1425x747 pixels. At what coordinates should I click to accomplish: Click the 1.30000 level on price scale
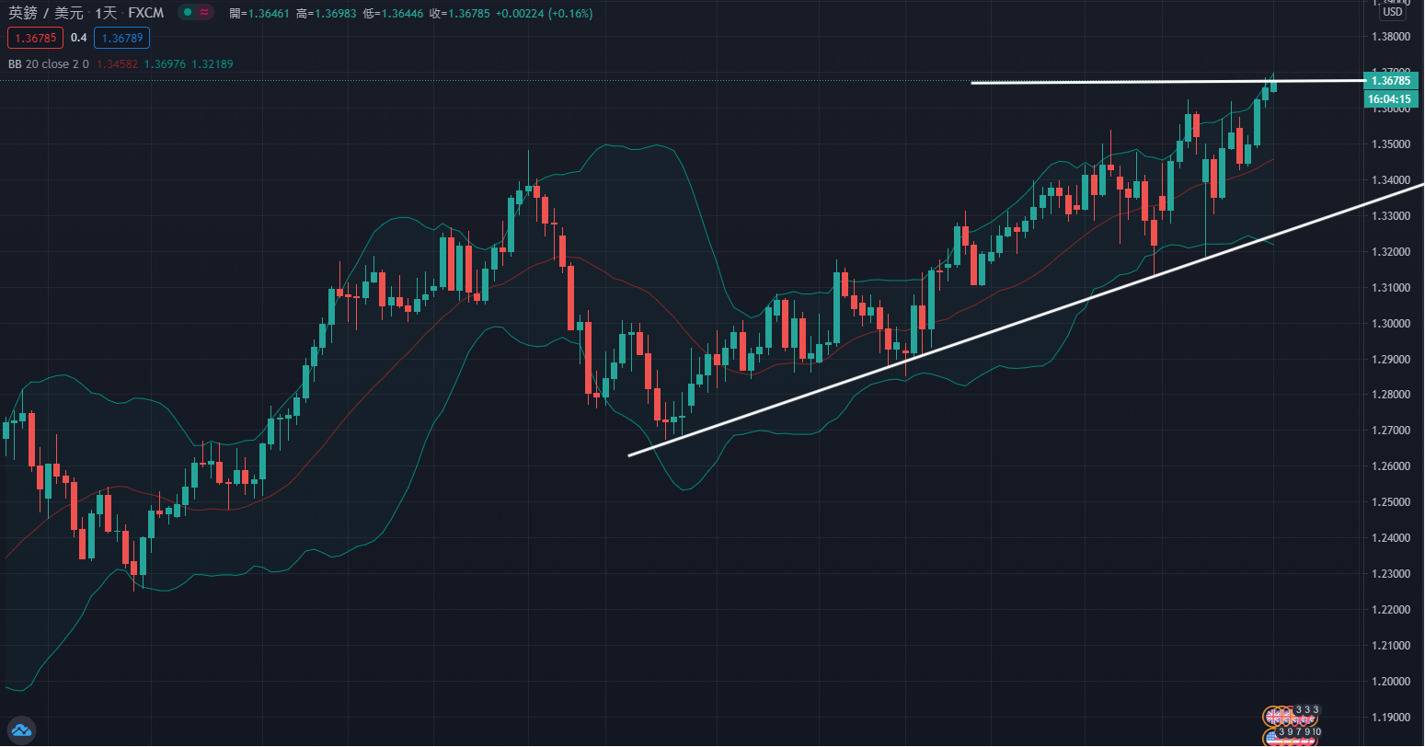point(1390,324)
